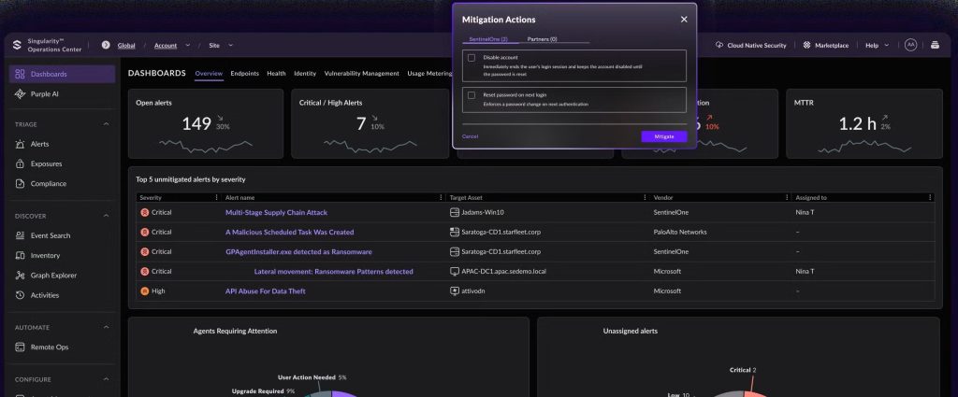This screenshot has height=397, width=958.
Task: Open Lateral movement: Ransomware Patterns detected alert
Action: pyautogui.click(x=334, y=272)
